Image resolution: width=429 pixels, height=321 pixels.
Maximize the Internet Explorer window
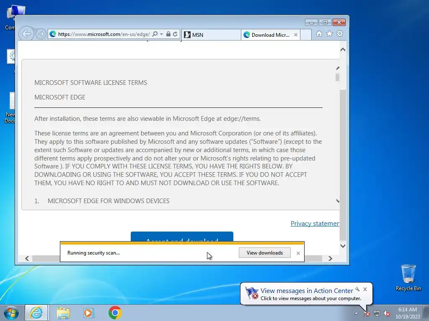tap(325, 23)
